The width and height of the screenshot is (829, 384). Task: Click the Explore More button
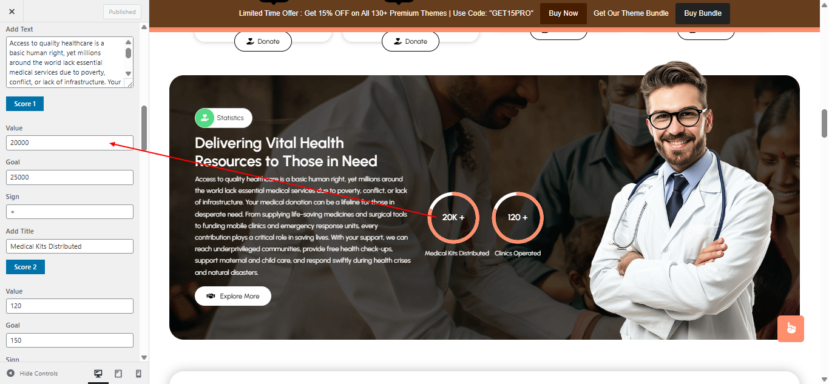233,296
